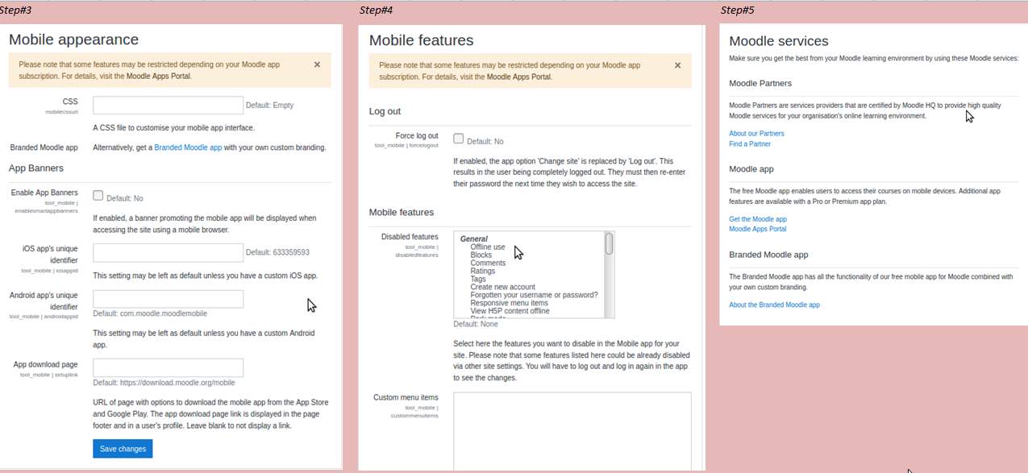Select Responsive menu items option
Viewport: 1028px width, 473px height.
[509, 303]
